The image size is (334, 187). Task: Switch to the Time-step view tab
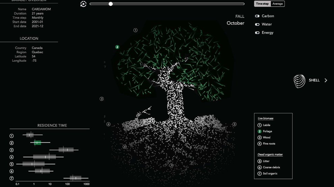[x=262, y=4]
